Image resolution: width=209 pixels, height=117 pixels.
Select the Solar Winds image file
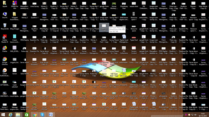point(25,72)
